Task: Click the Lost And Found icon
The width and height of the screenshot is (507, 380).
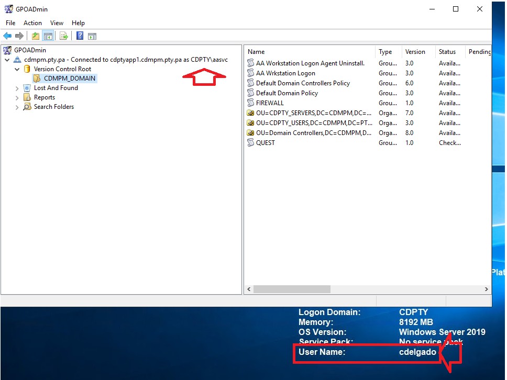Action: tap(27, 88)
